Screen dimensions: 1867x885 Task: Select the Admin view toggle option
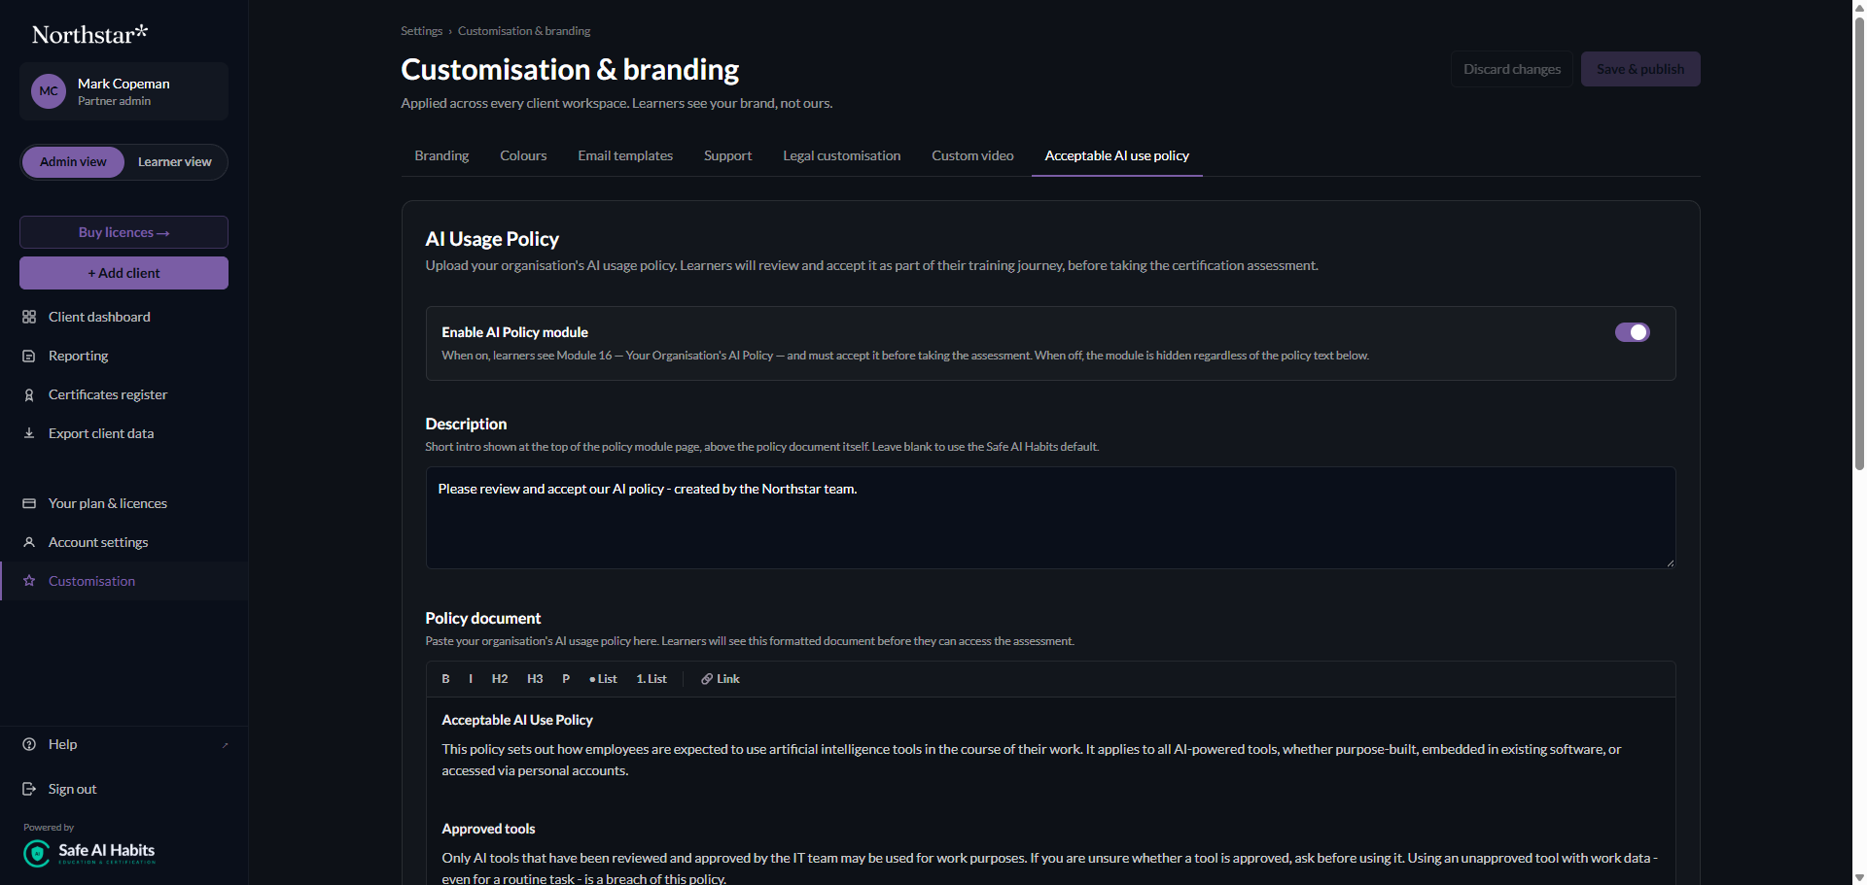[x=74, y=162]
